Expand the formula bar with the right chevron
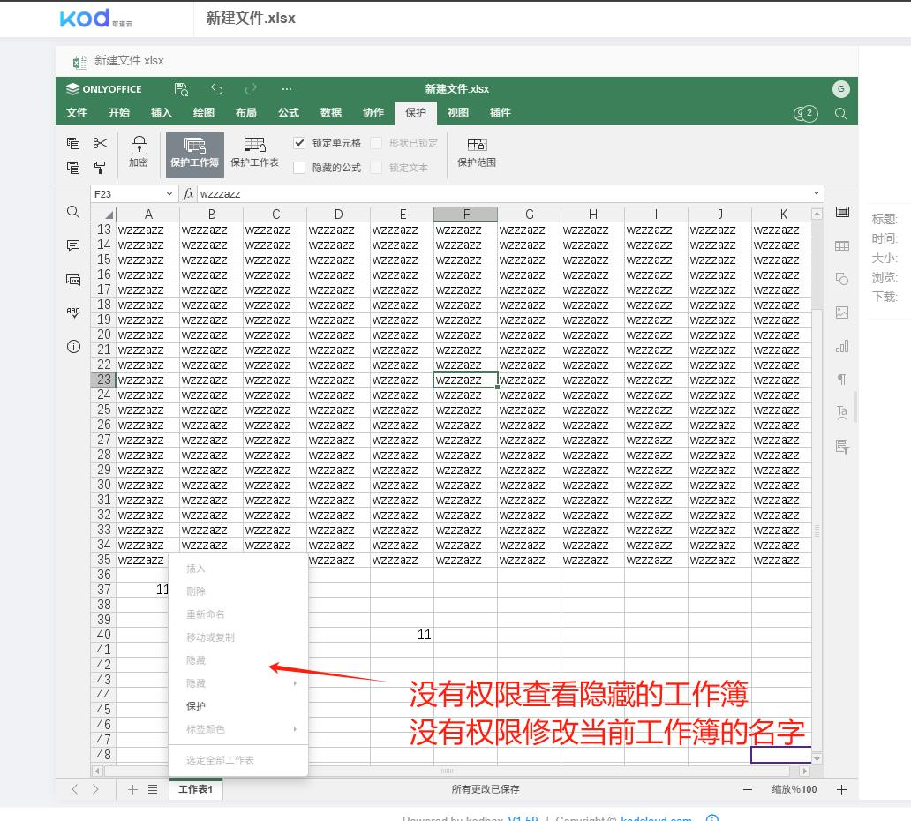Screen dimensions: 911x821 [817, 193]
